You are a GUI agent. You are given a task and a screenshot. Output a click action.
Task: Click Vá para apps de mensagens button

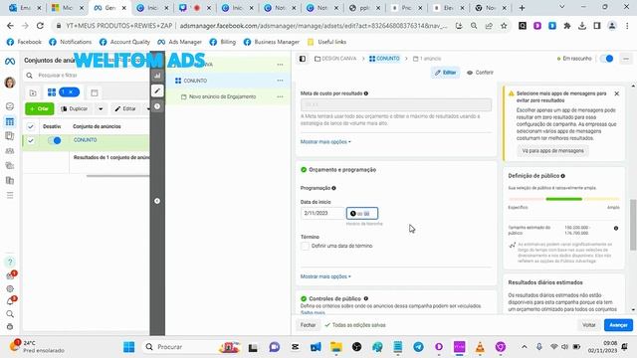coord(553,150)
